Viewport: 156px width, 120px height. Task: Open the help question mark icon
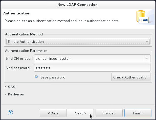click(x=10, y=113)
